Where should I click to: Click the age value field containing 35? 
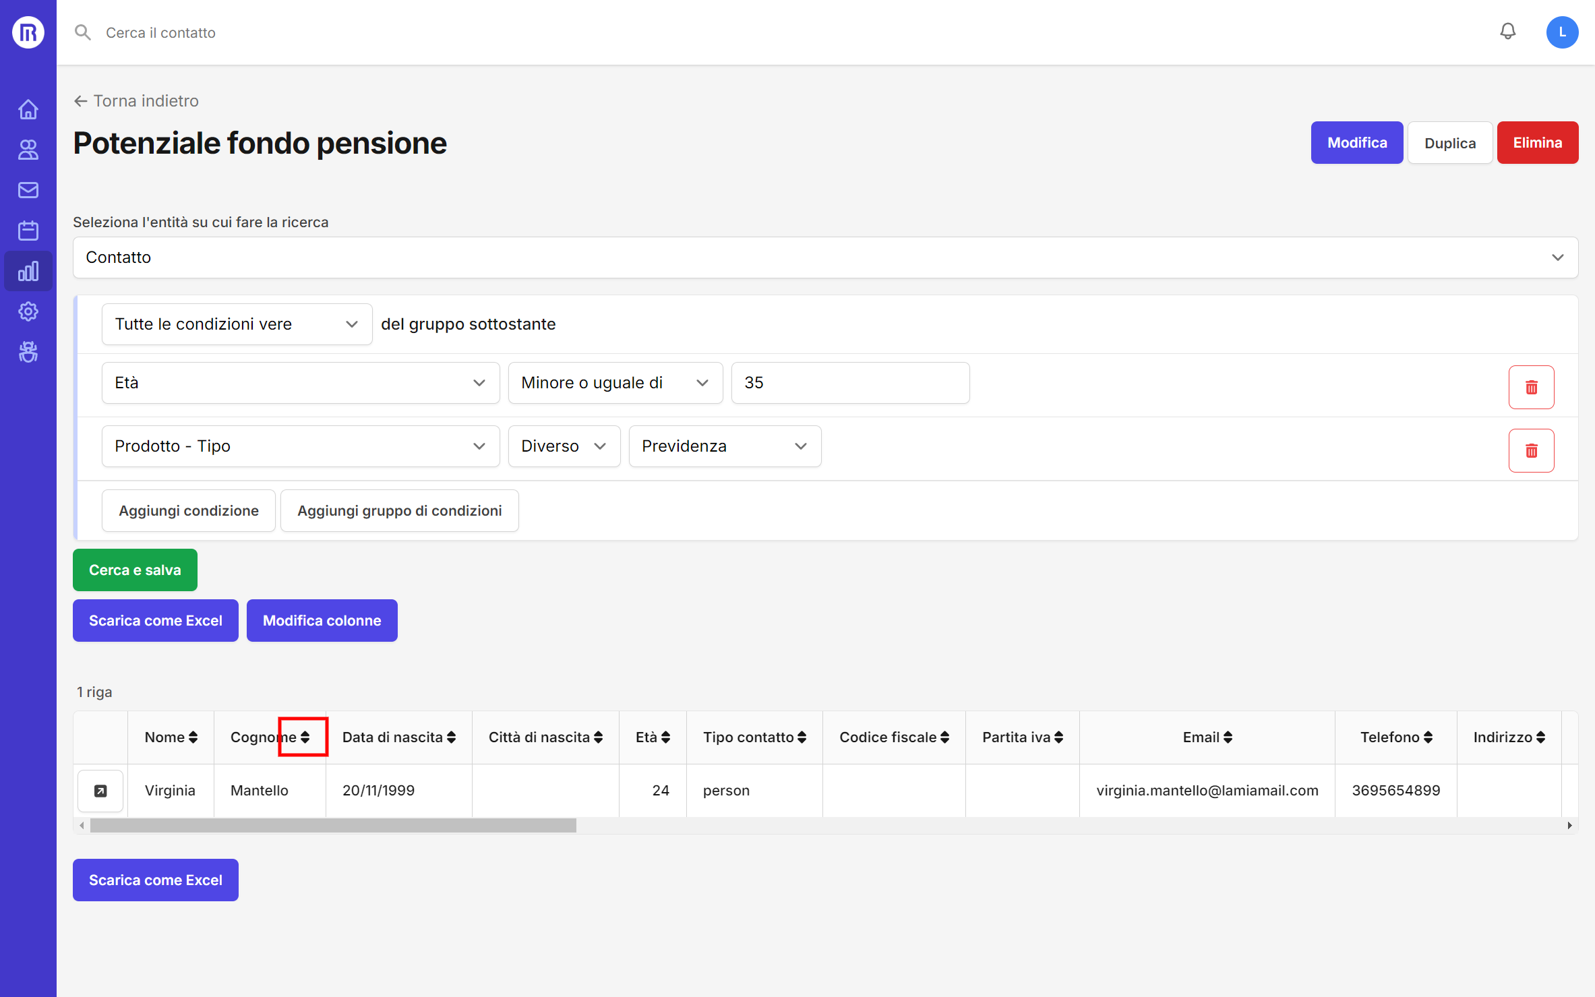849,383
